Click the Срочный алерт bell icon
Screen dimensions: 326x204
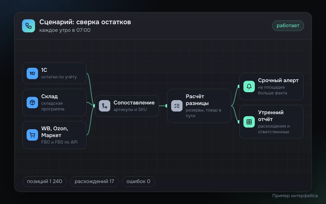(x=249, y=86)
